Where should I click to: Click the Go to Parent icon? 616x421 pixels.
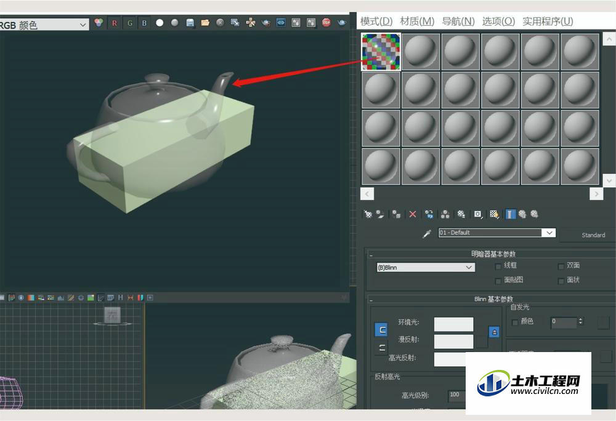tap(522, 214)
